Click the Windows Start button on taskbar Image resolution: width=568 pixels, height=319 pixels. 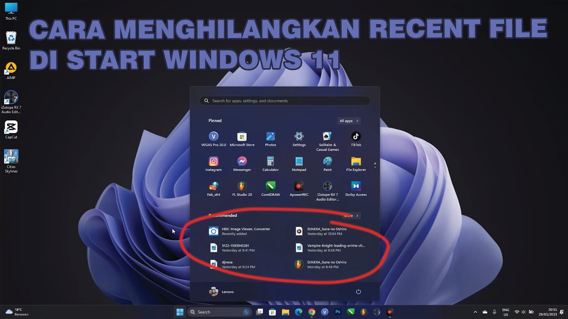(x=180, y=312)
